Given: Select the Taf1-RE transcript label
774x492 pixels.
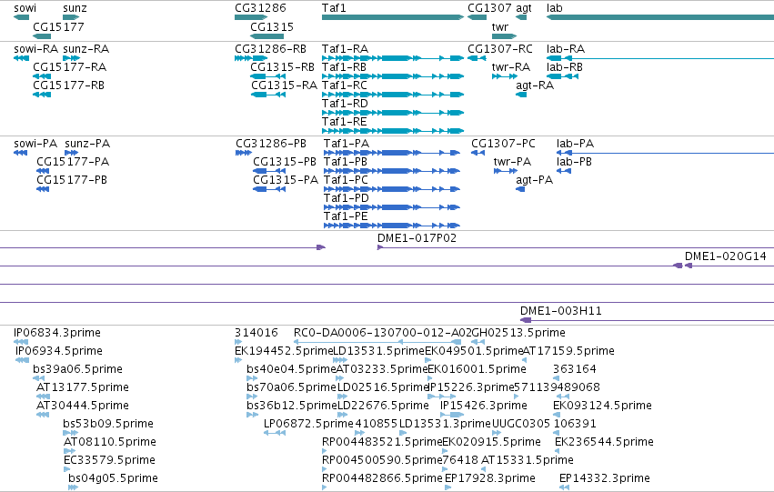Looking at the screenshot, I should (345, 122).
